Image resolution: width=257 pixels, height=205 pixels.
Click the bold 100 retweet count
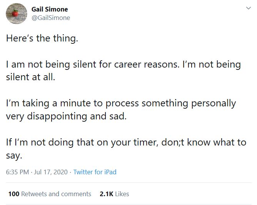(x=14, y=194)
